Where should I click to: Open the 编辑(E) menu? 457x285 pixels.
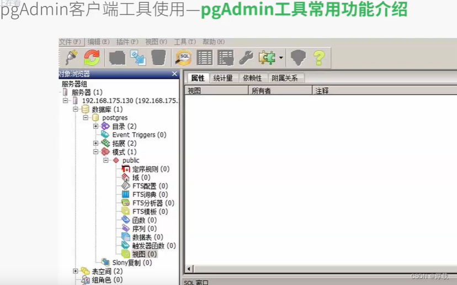[x=98, y=42]
